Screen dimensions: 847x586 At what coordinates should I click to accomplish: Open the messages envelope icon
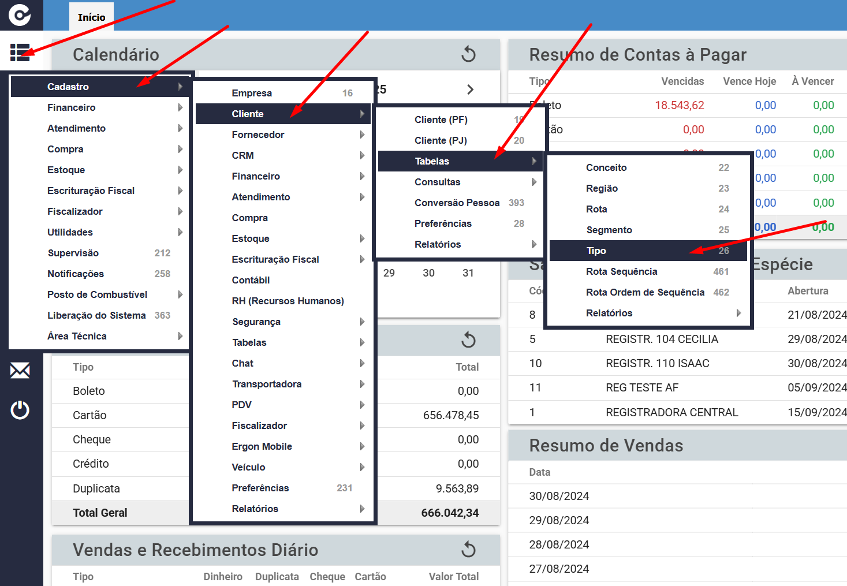20,370
